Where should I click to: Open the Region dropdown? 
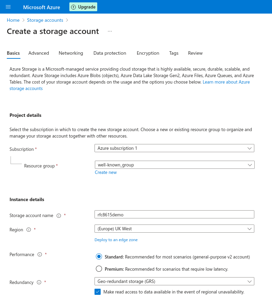point(174,229)
